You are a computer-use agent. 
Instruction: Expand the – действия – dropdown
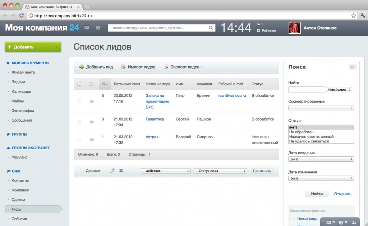point(165,171)
